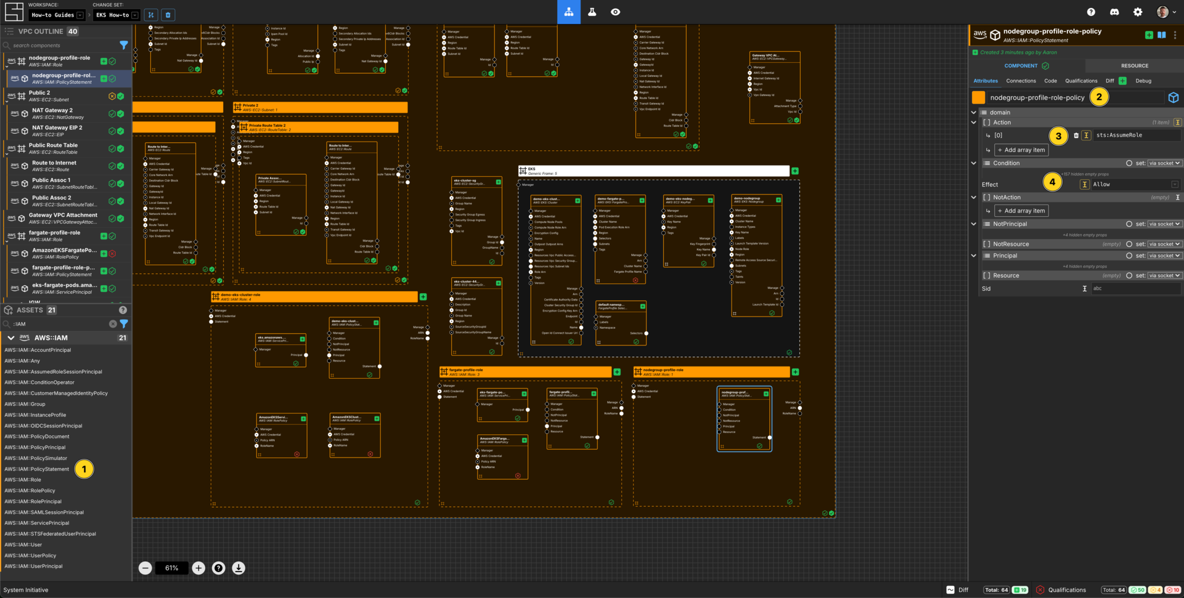Select Condition set radio button
The height and width of the screenshot is (598, 1184).
click(1129, 163)
